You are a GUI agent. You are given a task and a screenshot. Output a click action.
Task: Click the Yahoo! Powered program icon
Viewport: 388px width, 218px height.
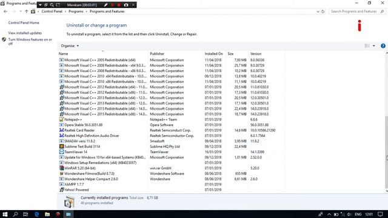click(62, 190)
